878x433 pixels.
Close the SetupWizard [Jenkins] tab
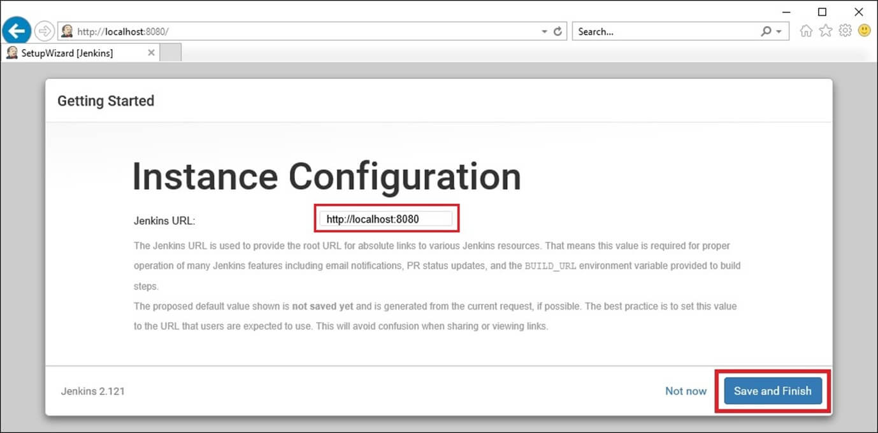pyautogui.click(x=151, y=53)
